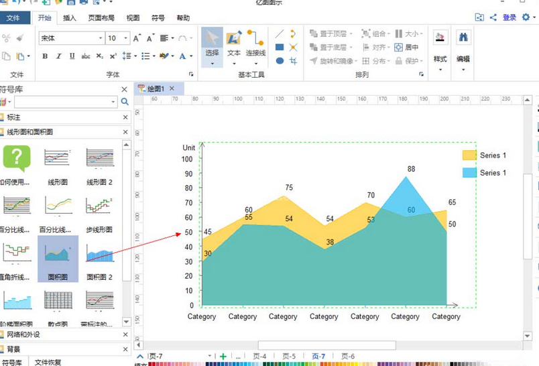
Task: Click the 对齐 align button
Action: pos(375,47)
